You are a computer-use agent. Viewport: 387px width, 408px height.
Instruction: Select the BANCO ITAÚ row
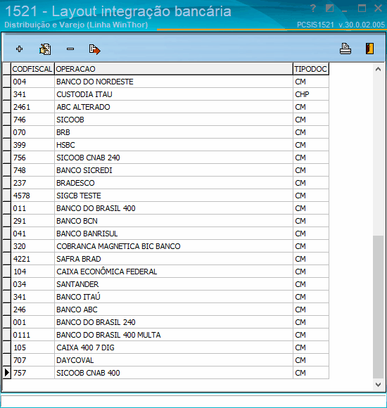pyautogui.click(x=166, y=297)
